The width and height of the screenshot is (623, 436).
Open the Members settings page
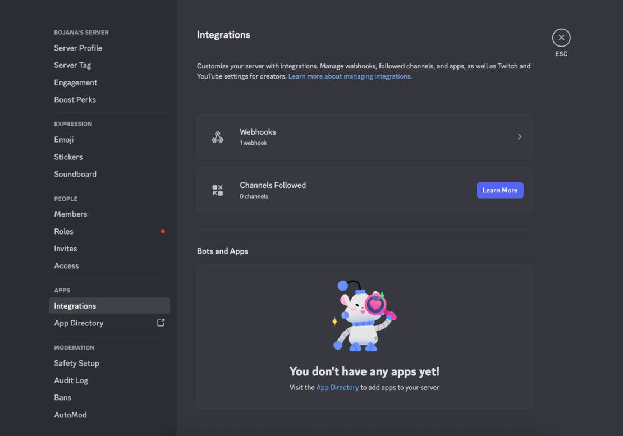[x=70, y=214]
